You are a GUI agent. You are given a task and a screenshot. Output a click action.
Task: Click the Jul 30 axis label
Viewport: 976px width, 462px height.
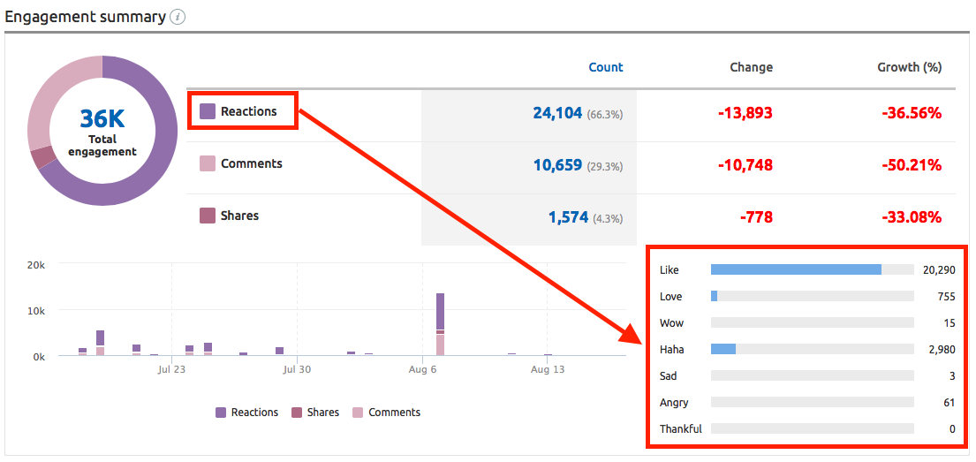(298, 369)
